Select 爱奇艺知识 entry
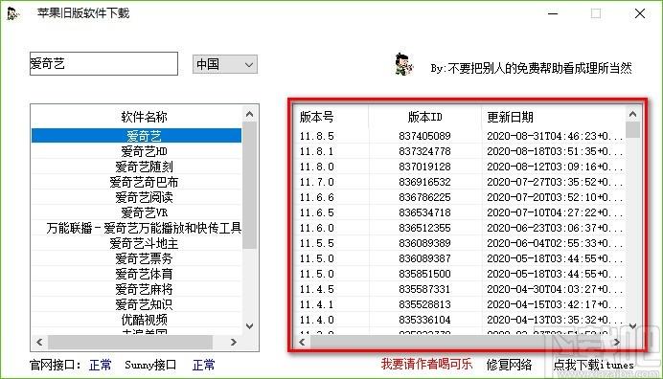Viewport: 663px width, 379px height. (136, 304)
